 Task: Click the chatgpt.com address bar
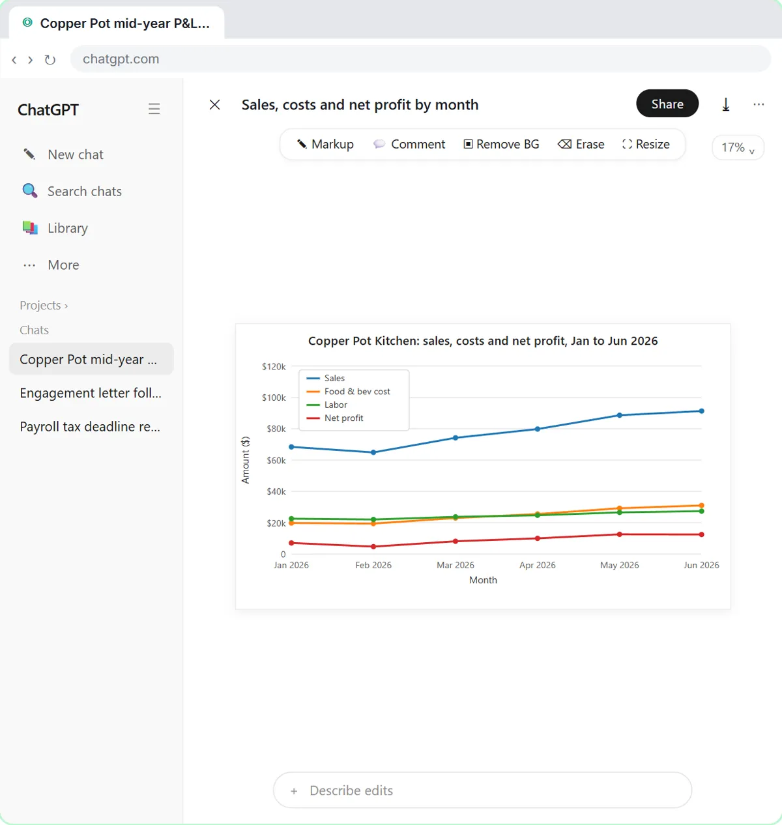pos(420,59)
